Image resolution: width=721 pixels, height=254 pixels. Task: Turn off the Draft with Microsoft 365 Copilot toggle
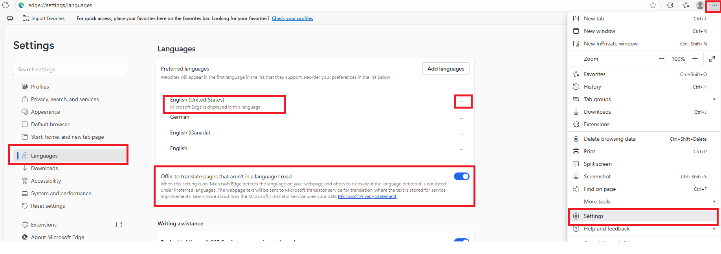coord(462,241)
